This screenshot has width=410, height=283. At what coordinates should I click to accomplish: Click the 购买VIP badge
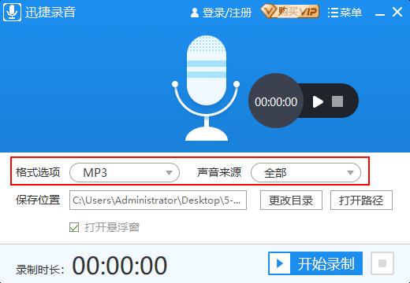290,12
